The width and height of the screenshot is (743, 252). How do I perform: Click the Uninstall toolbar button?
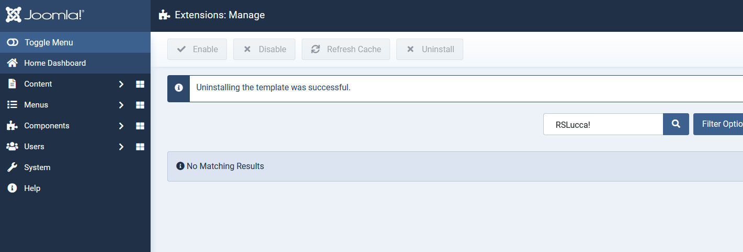point(429,50)
